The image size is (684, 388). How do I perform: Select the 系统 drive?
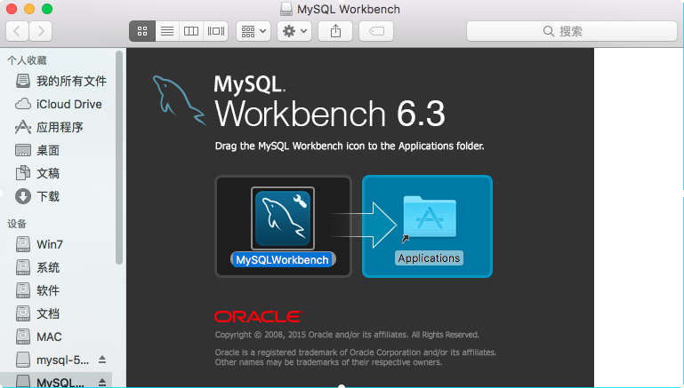(x=37, y=267)
